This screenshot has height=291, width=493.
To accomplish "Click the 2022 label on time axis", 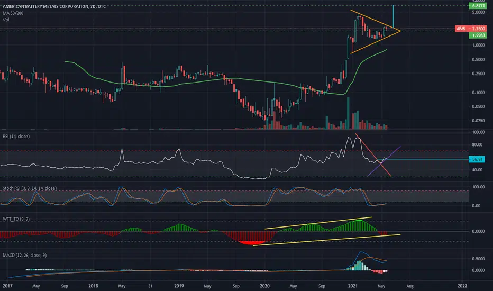I will tap(462, 286).
